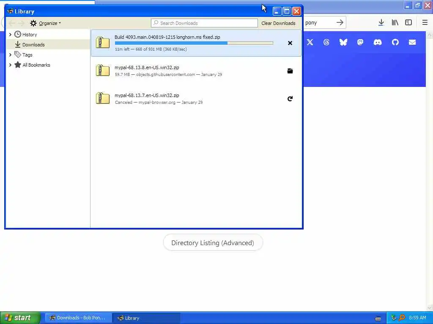This screenshot has width=433, height=324.
Task: Click the tray keyboard icon
Action: [378, 318]
